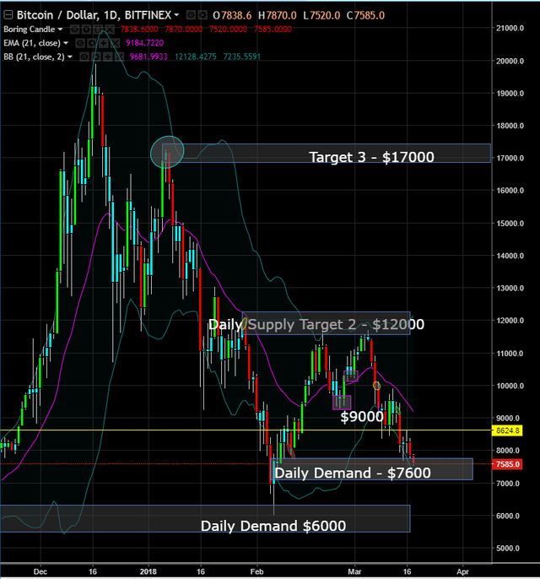
Task: Open the Boring Candle source code braces icon
Action: [98, 30]
